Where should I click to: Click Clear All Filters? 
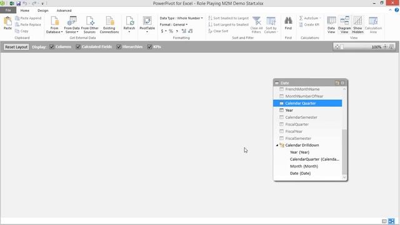point(256,25)
